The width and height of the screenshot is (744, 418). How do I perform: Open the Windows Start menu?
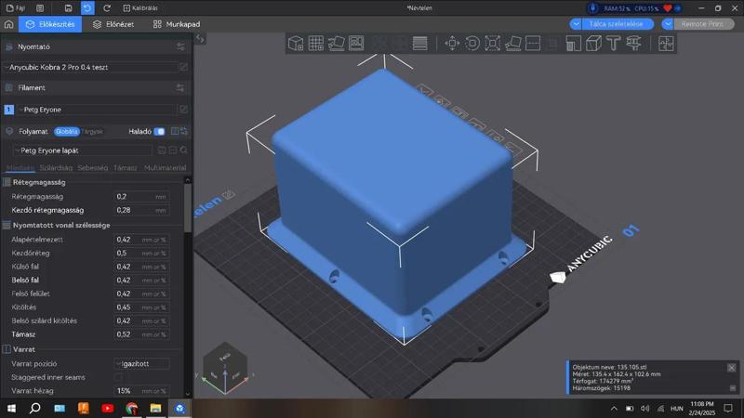point(11,408)
